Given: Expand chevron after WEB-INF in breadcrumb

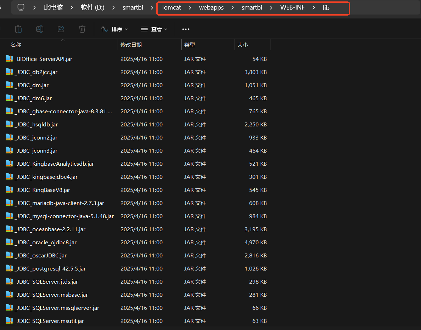Looking at the screenshot, I should (x=313, y=7).
